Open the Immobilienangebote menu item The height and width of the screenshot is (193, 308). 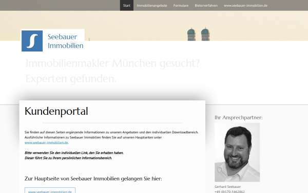pos(152,6)
